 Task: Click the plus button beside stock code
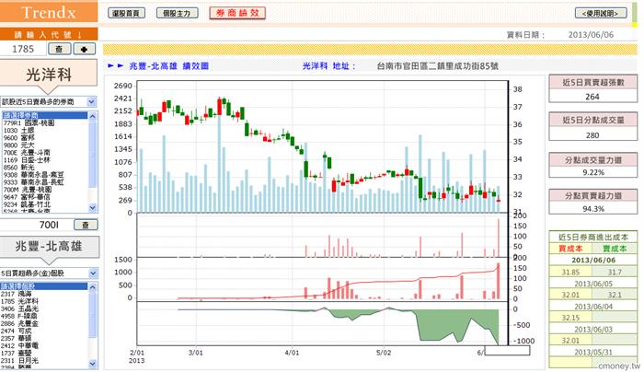[84, 48]
